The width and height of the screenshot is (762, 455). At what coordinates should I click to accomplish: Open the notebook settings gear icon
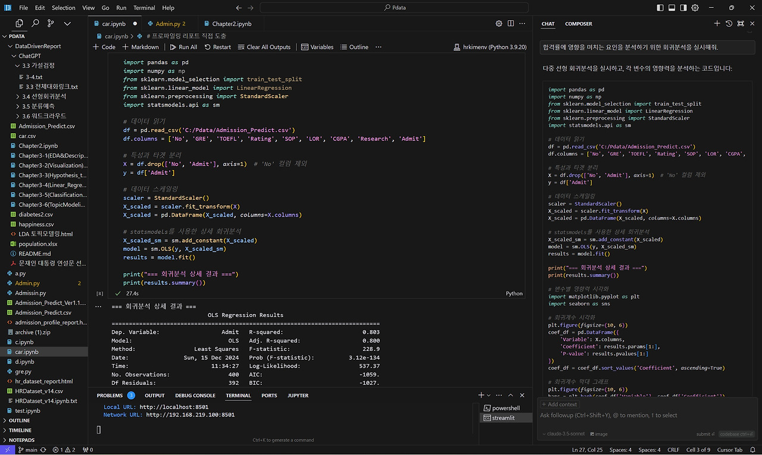pyautogui.click(x=499, y=24)
